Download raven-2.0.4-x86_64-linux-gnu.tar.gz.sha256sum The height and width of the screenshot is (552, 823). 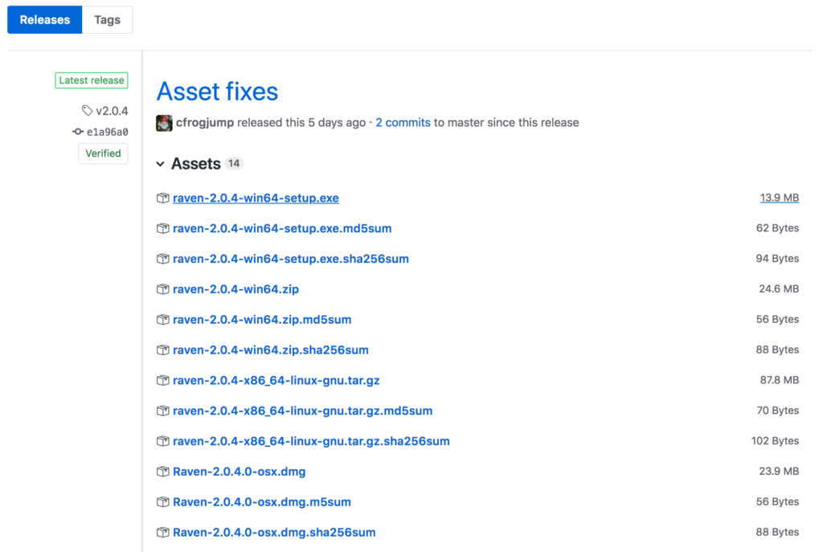(x=311, y=441)
